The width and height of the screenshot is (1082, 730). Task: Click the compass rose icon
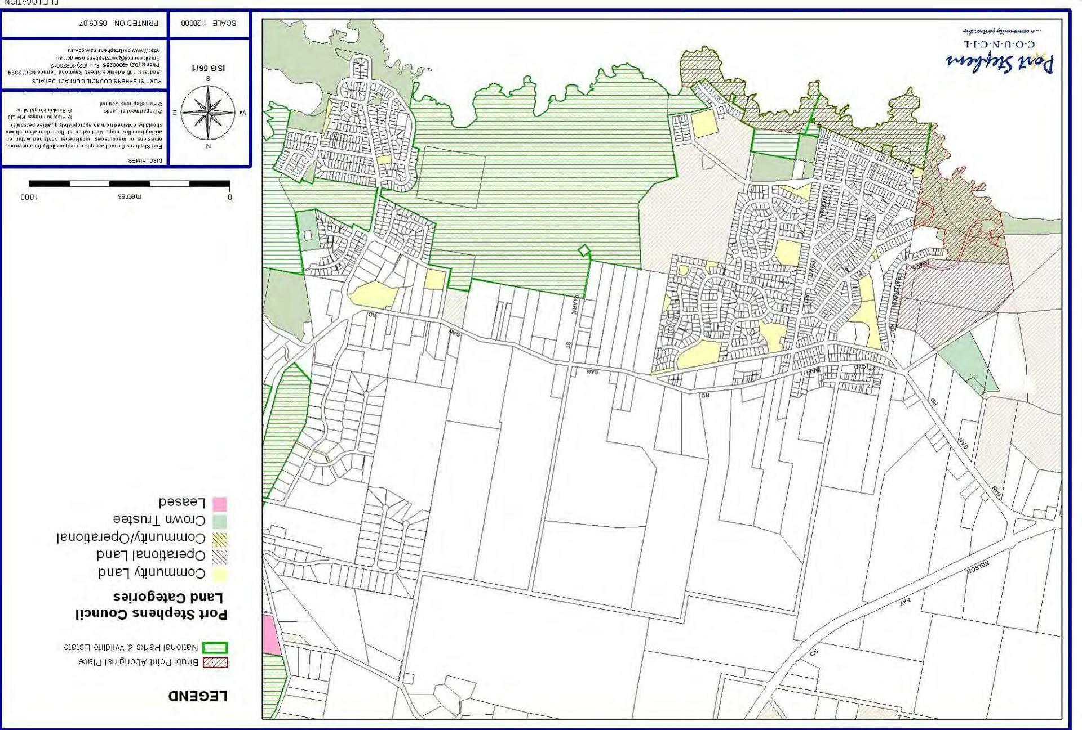click(208, 113)
